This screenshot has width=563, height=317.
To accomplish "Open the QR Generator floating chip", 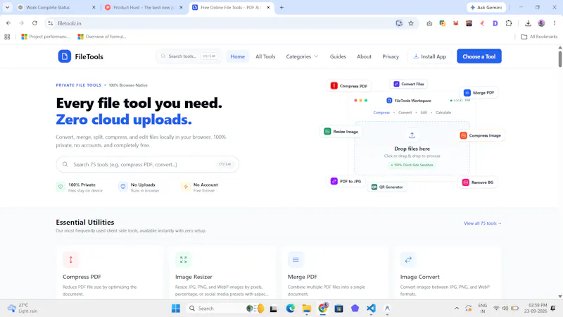I will point(387,187).
